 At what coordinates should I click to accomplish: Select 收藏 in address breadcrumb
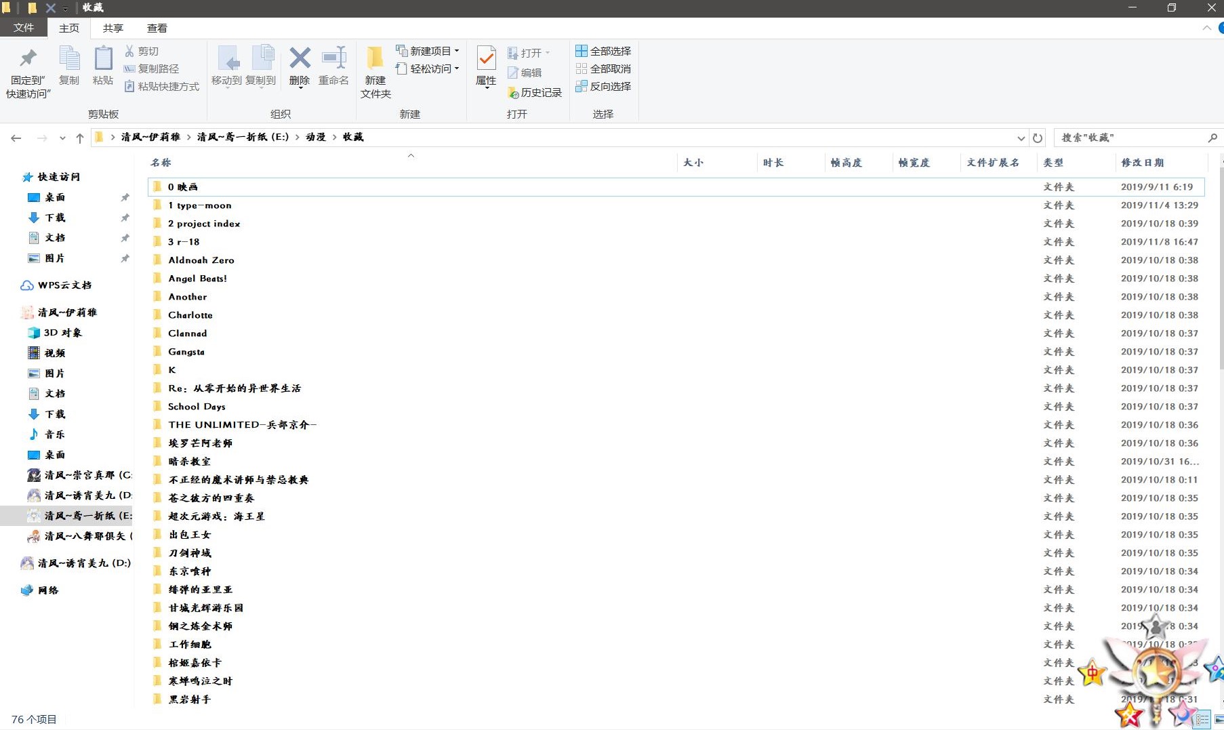(353, 137)
